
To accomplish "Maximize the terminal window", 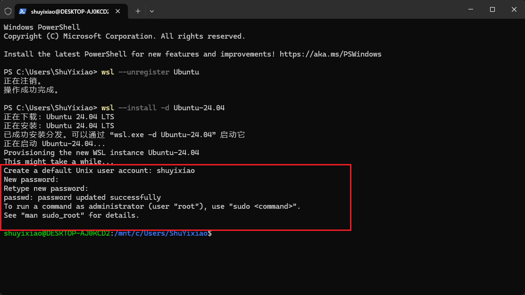I will (x=492, y=9).
